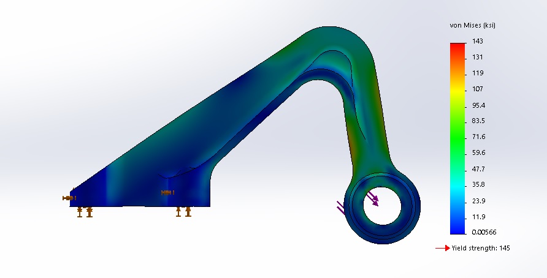Select the orange fixture symbol at the base's middle

[167, 192]
